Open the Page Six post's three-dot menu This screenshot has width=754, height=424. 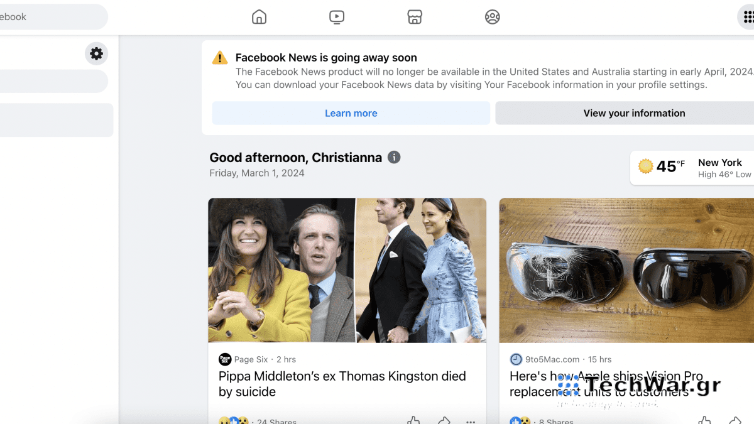[471, 421]
